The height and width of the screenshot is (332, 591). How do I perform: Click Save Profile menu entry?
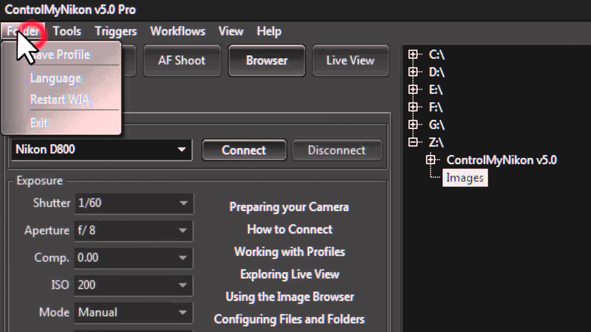tap(60, 55)
